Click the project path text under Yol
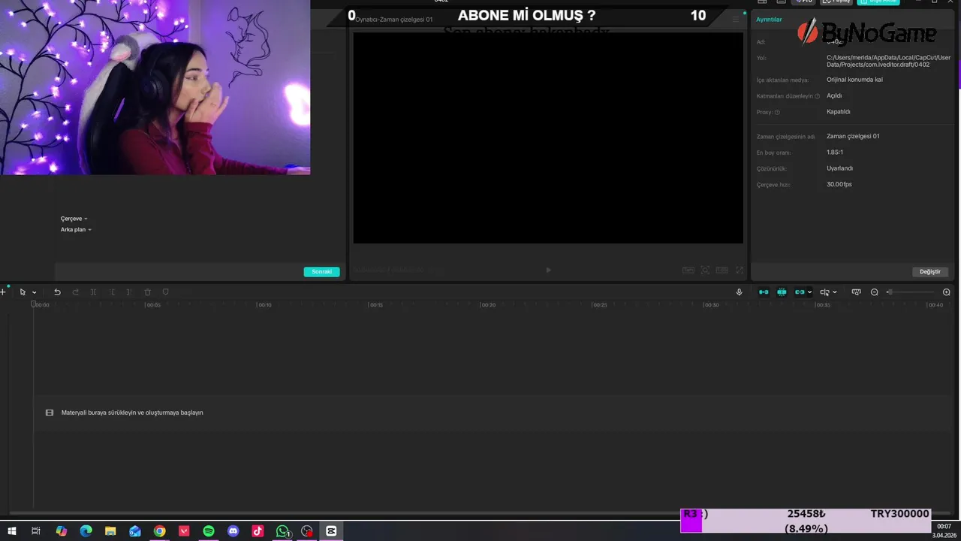This screenshot has width=961, height=541. [888, 61]
